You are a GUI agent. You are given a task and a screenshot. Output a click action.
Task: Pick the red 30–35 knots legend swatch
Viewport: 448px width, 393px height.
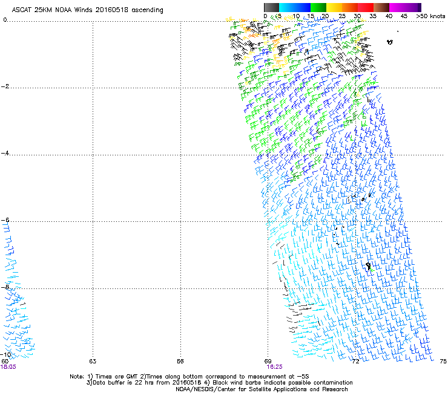coord(366,7)
